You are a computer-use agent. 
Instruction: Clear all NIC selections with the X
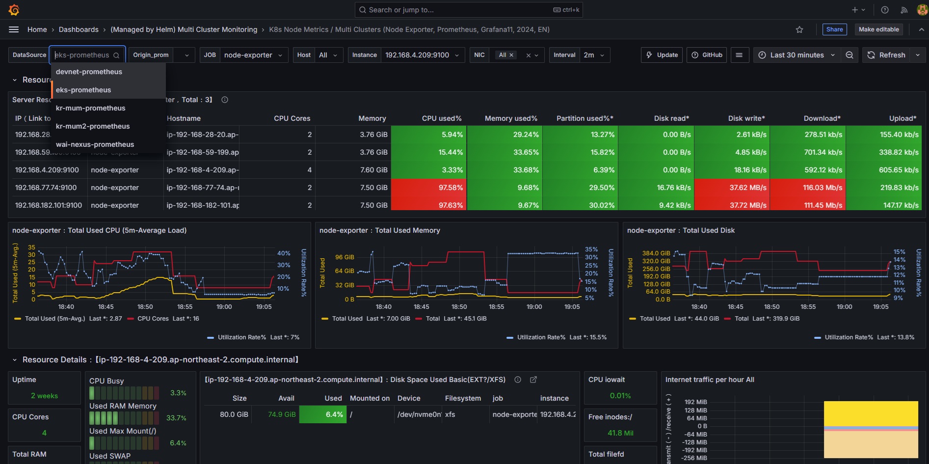[529, 55]
